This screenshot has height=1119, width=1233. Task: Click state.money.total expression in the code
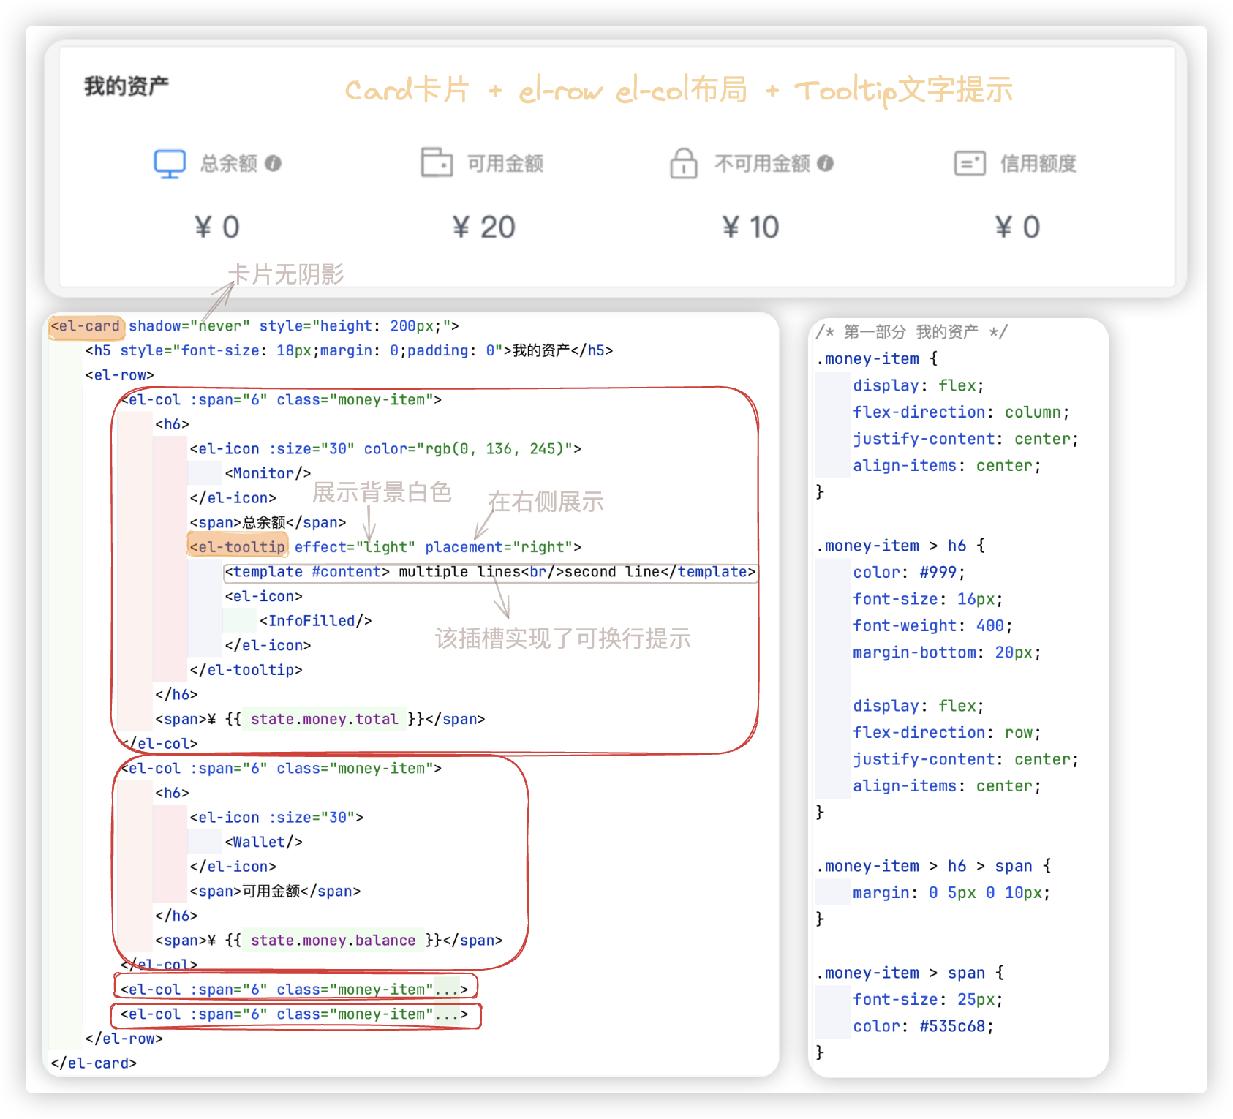[x=324, y=719]
